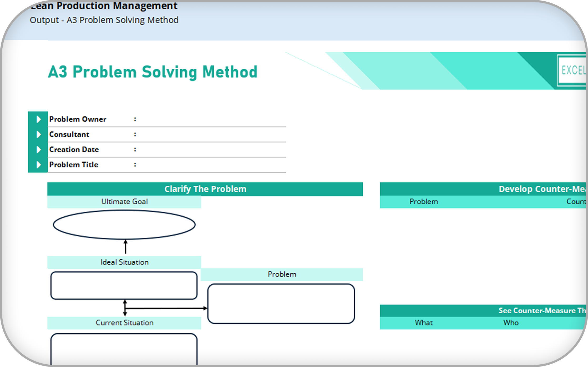Click the See Counter-Measure Through header

click(542, 311)
